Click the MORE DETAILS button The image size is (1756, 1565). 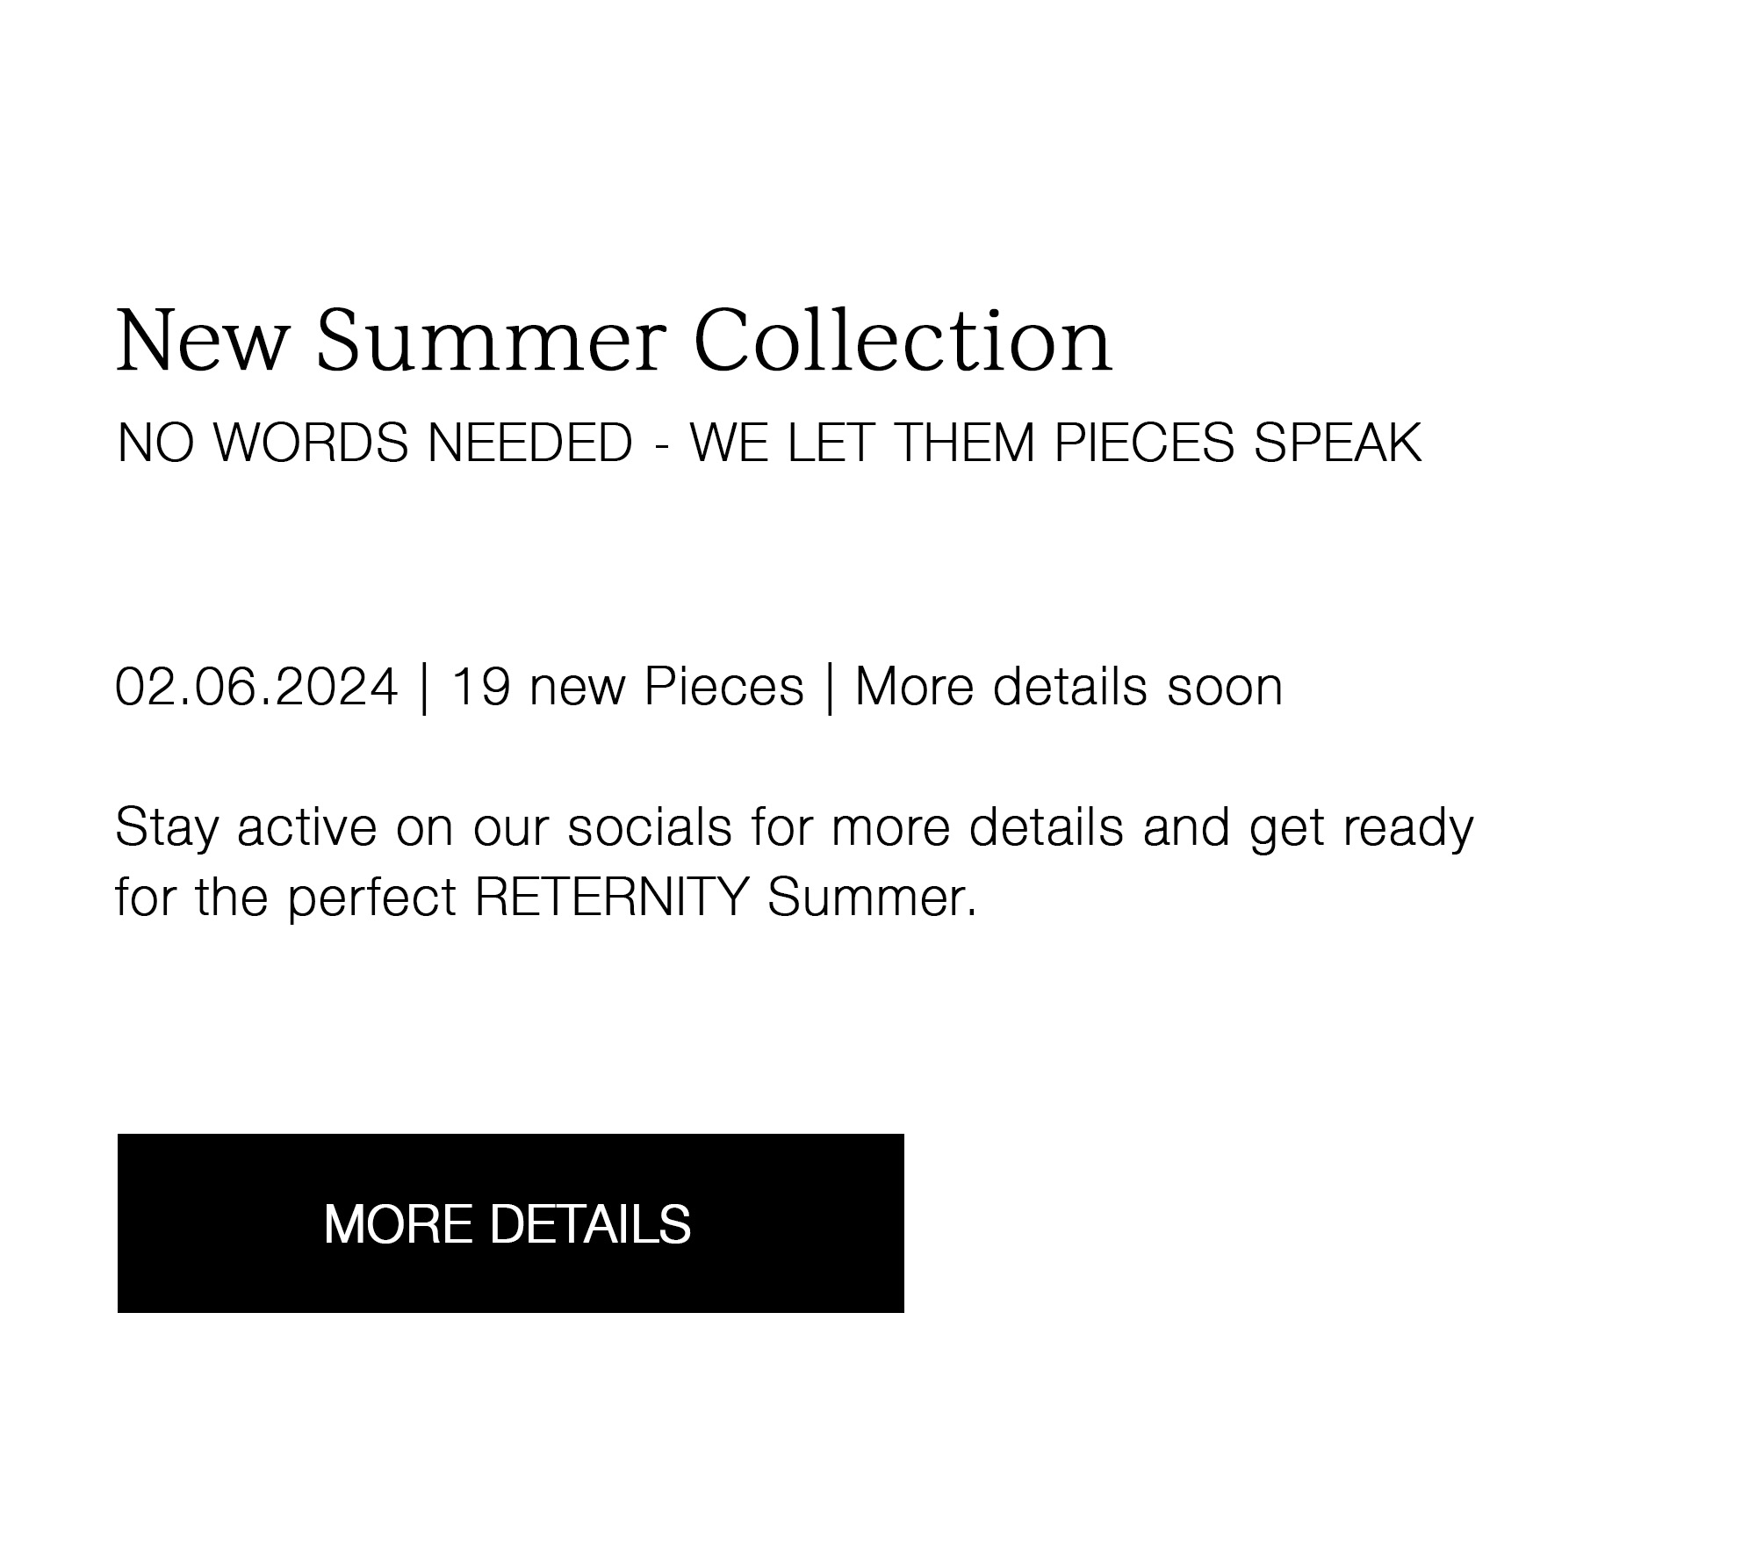coord(510,1223)
